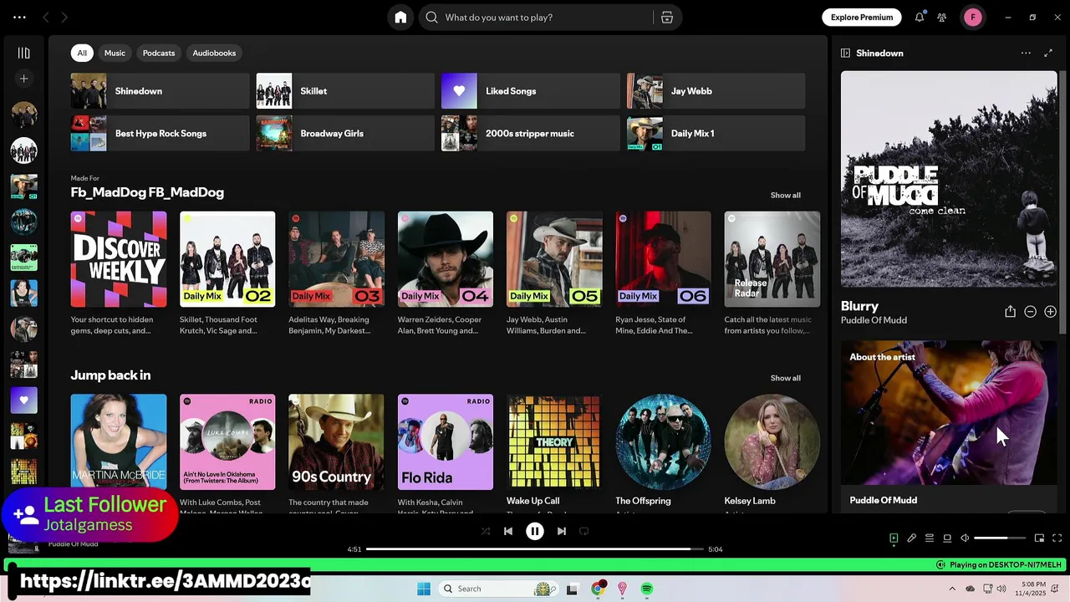The image size is (1070, 602).
Task: Seek within the song progress bar
Action: pyautogui.click(x=534, y=549)
